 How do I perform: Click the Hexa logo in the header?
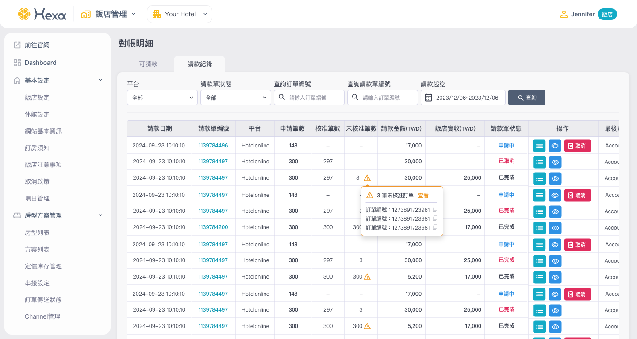point(42,14)
